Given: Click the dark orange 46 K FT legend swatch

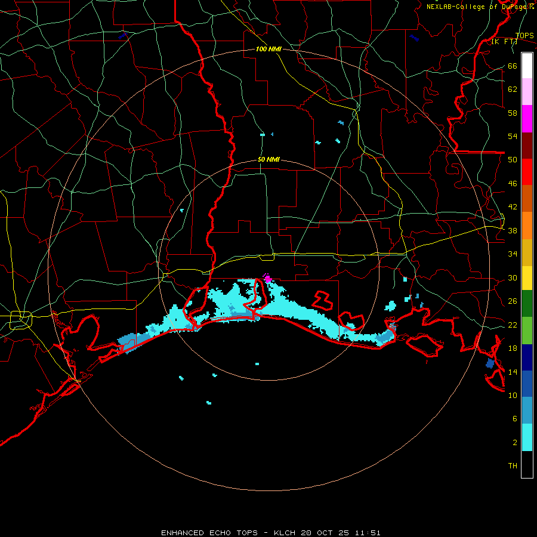Looking at the screenshot, I should click(x=527, y=199).
